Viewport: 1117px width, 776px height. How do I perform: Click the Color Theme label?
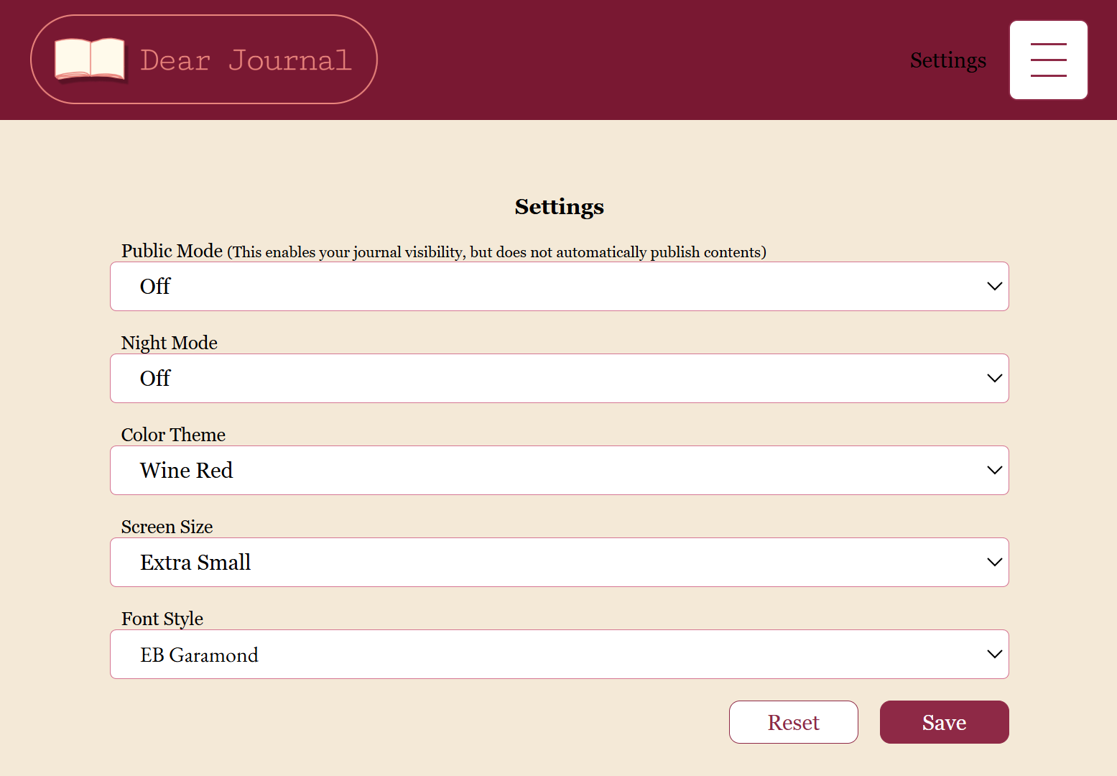pos(173,435)
